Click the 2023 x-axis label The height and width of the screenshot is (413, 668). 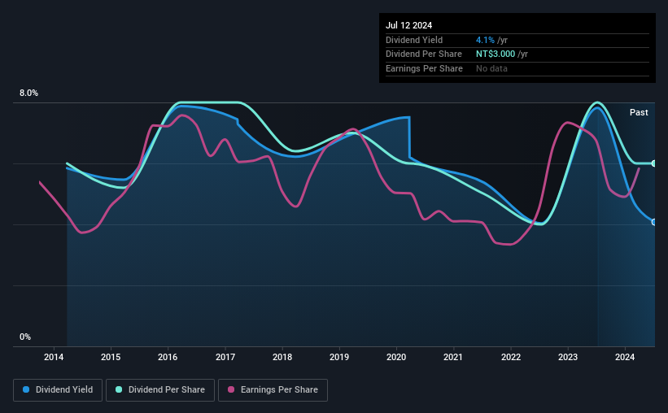(x=568, y=357)
